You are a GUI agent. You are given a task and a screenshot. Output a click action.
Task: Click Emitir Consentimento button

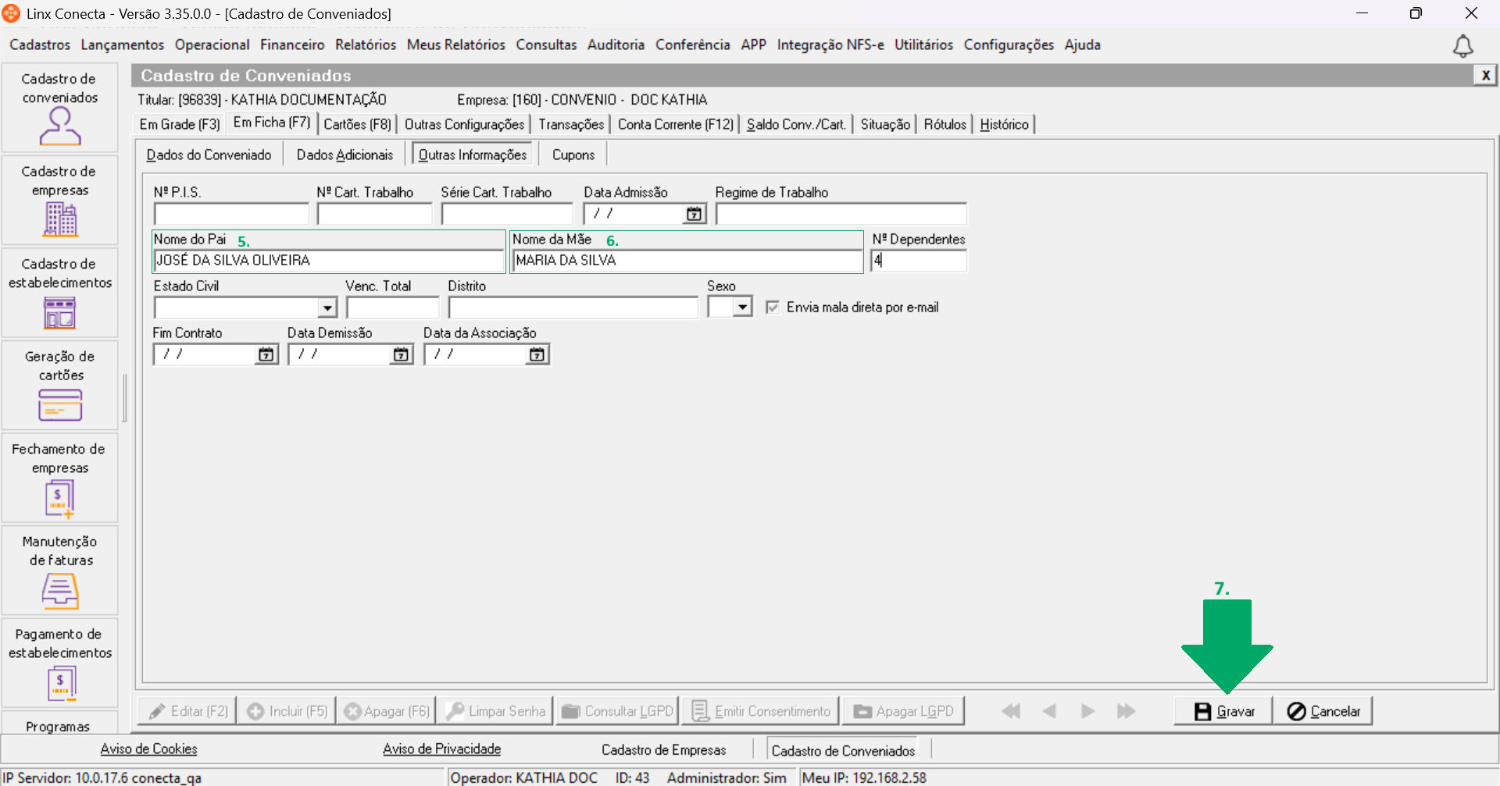point(762,711)
